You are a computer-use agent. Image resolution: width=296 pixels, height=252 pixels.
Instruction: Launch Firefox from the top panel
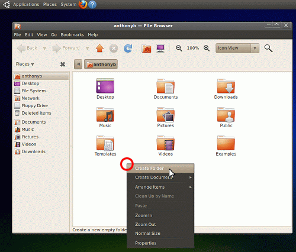coord(83,4)
